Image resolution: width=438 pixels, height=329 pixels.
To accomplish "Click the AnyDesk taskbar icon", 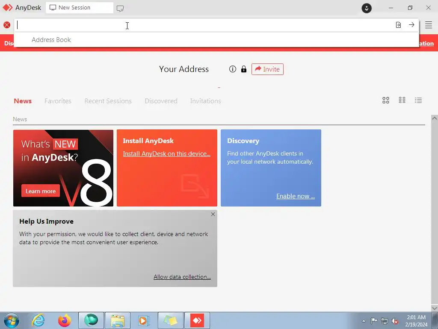I will point(197,320).
